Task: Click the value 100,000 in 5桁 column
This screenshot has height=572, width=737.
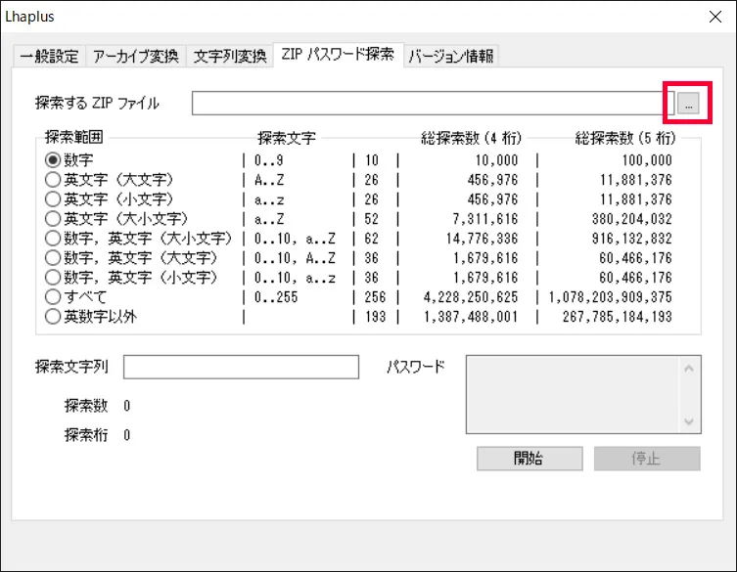Action: click(x=647, y=160)
